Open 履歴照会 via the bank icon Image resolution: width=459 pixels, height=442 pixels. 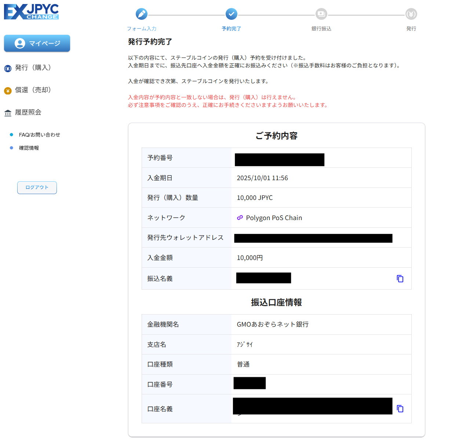point(8,112)
